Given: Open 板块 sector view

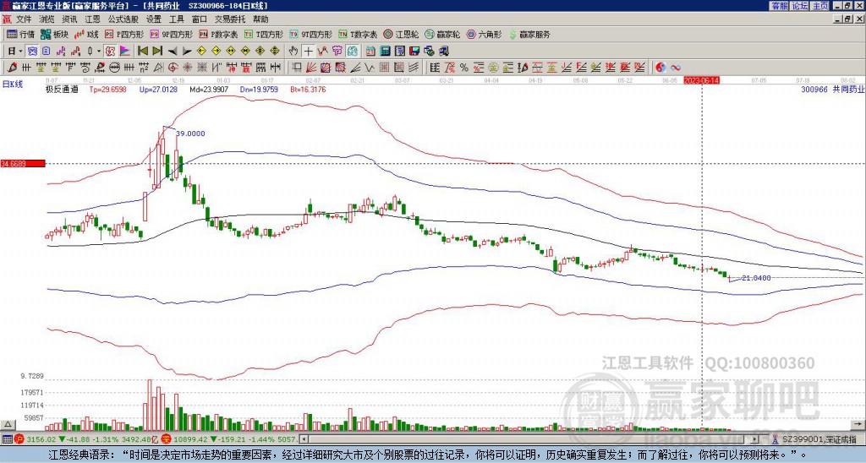Looking at the screenshot, I should pos(55,34).
